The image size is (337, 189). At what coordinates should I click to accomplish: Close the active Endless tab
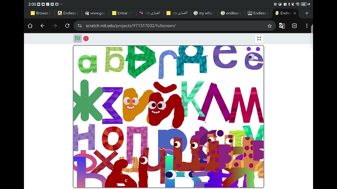(295, 13)
